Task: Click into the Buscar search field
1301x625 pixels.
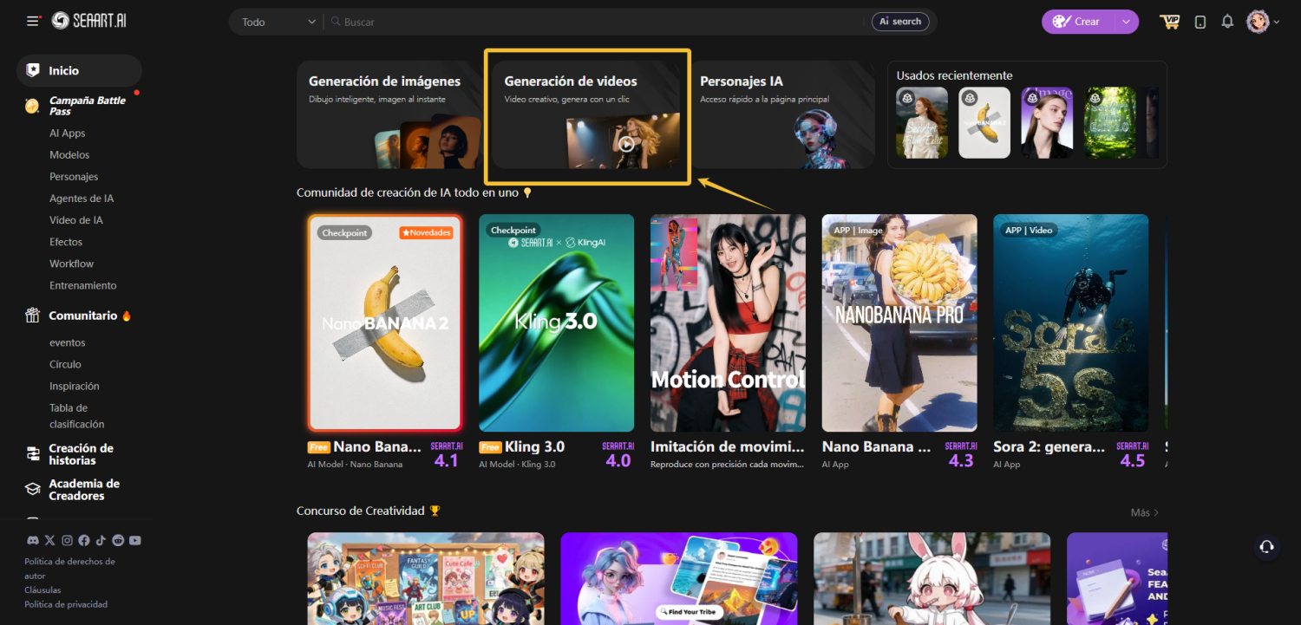Action: click(598, 22)
